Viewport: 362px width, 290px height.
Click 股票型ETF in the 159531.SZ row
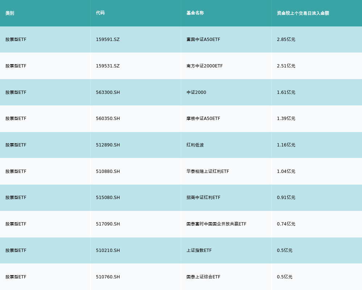(16, 66)
